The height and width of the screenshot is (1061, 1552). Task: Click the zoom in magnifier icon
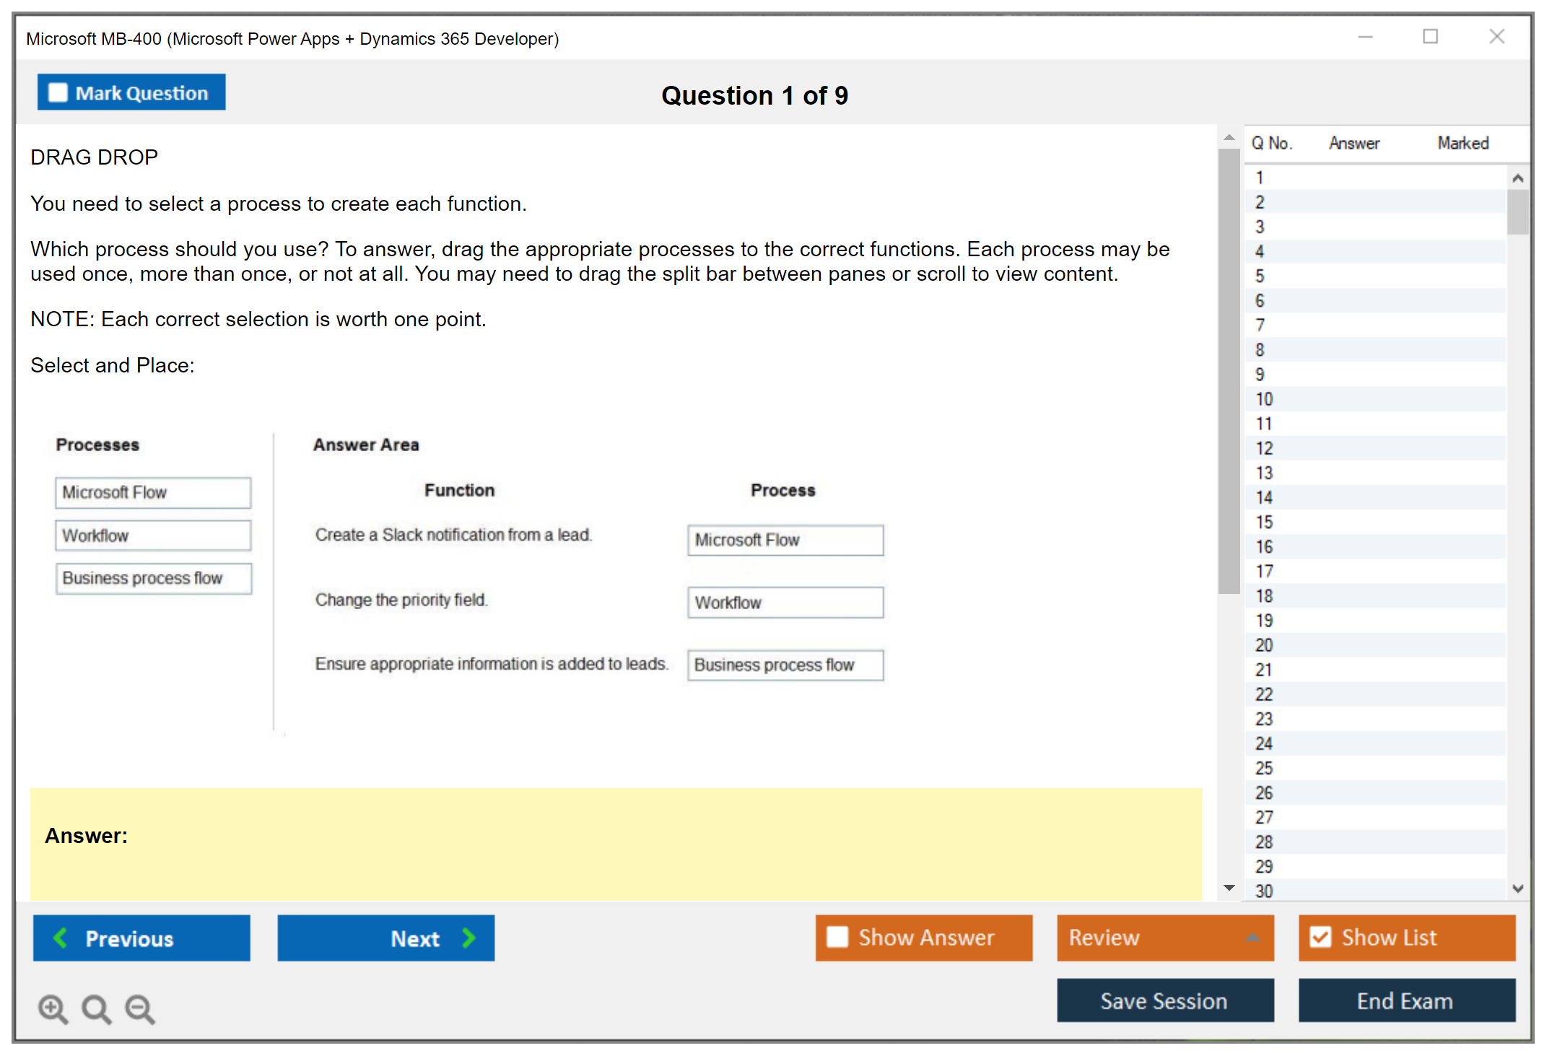[53, 1008]
